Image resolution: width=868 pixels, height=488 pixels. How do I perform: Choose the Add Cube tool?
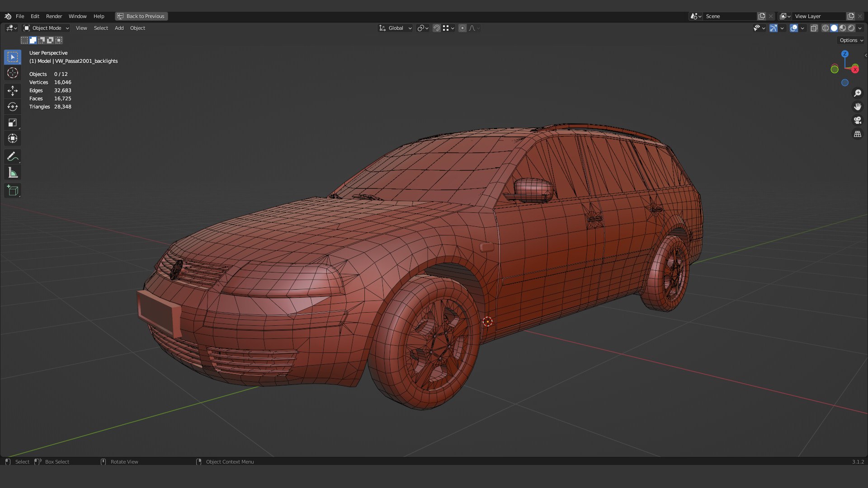coord(13,191)
